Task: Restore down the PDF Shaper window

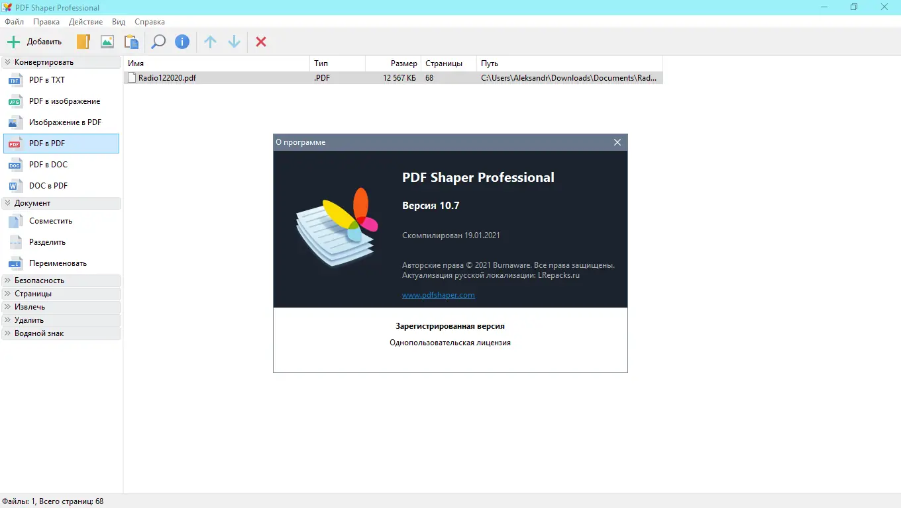Action: 854,7
